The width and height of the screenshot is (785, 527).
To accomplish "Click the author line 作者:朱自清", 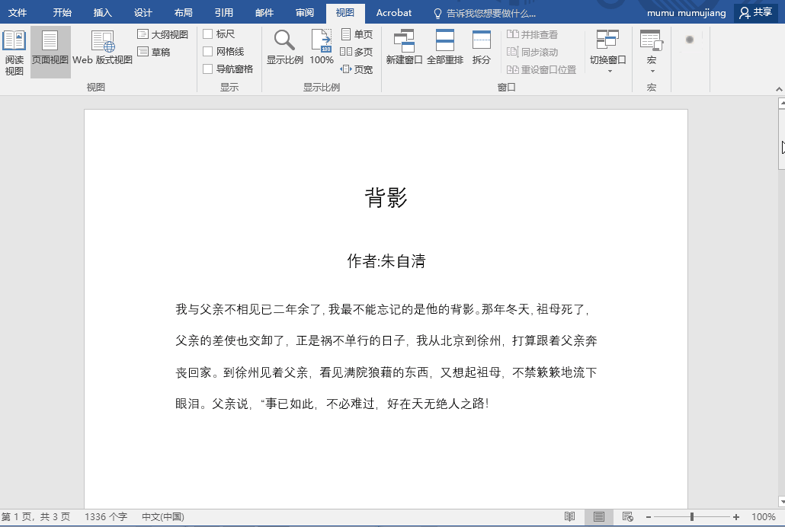I will pos(386,260).
